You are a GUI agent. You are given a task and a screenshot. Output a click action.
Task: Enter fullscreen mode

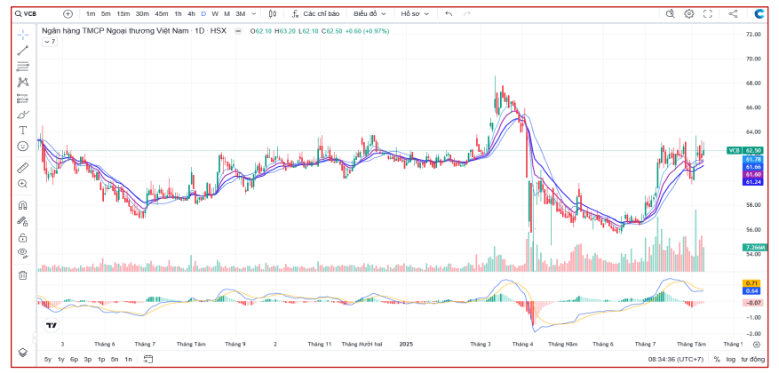tap(708, 14)
